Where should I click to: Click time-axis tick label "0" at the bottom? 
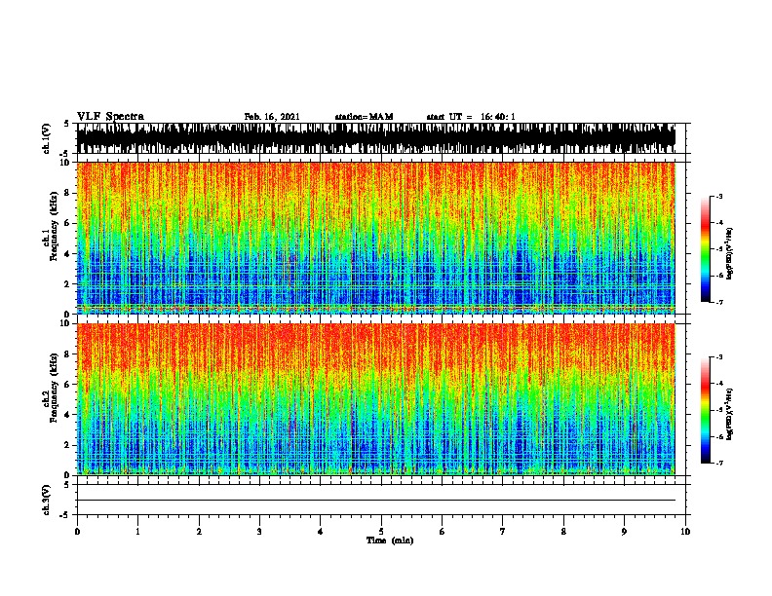click(x=77, y=532)
